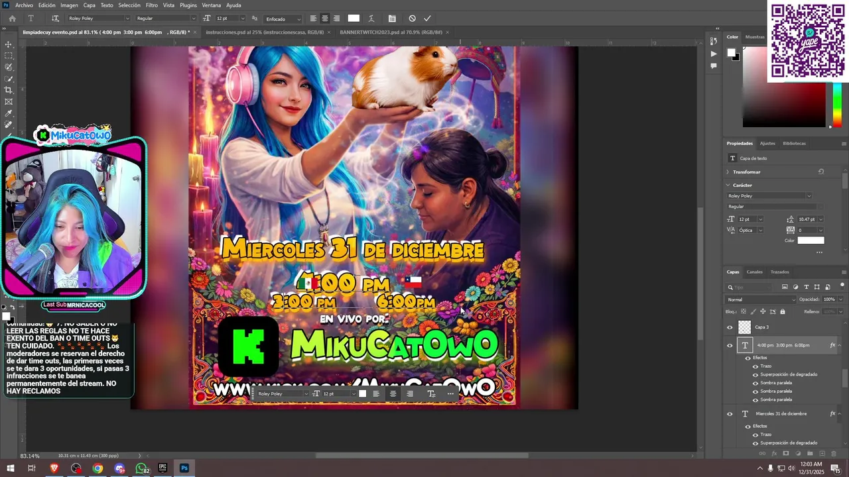Commit current text edits with the checkmark
Screen dimensions: 849x477
[x=427, y=19]
